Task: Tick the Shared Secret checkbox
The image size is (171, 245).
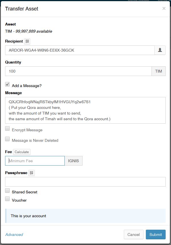Action: 7,191
